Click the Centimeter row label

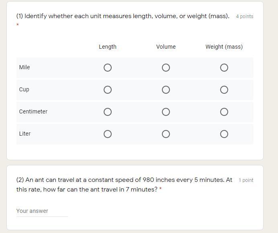click(33, 111)
